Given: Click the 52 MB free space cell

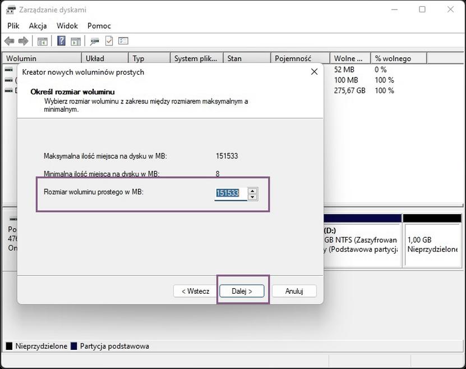Looking at the screenshot, I should [x=344, y=70].
